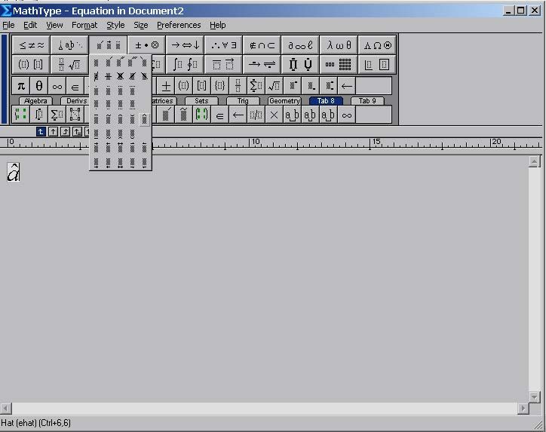This screenshot has height=432, width=546.
Task: Select the center-aligned tab stop button
Action: (53, 132)
